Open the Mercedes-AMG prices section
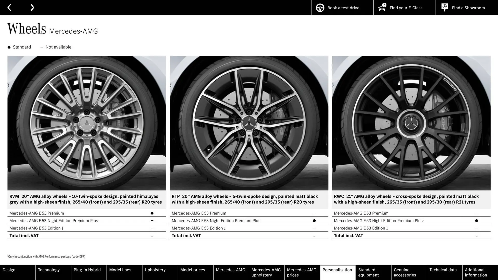 302,272
